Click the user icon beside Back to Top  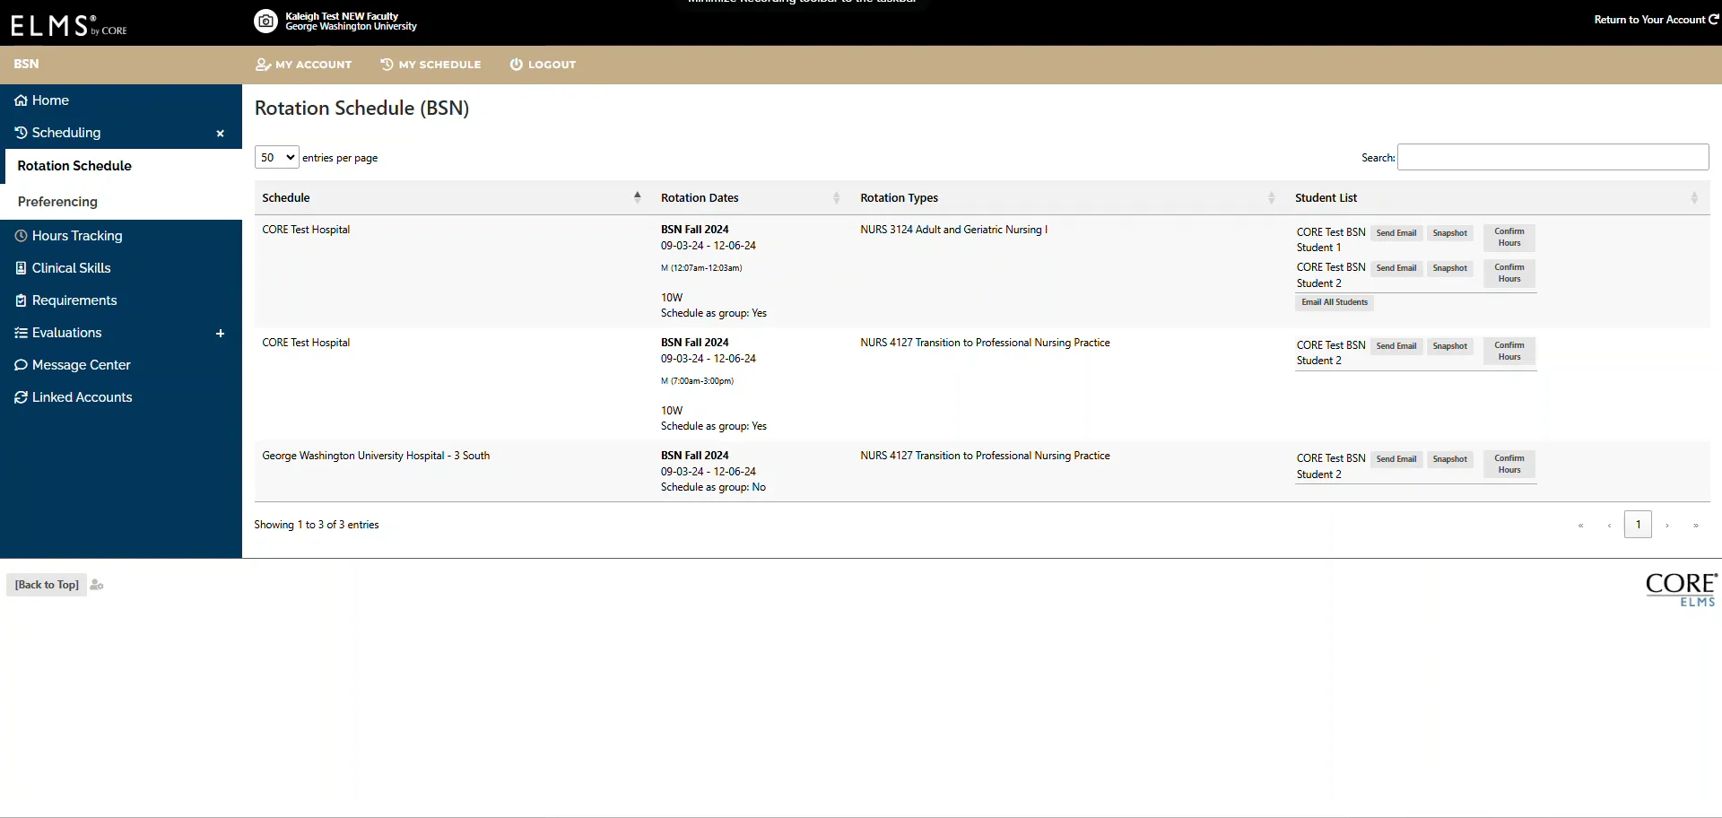tap(97, 585)
